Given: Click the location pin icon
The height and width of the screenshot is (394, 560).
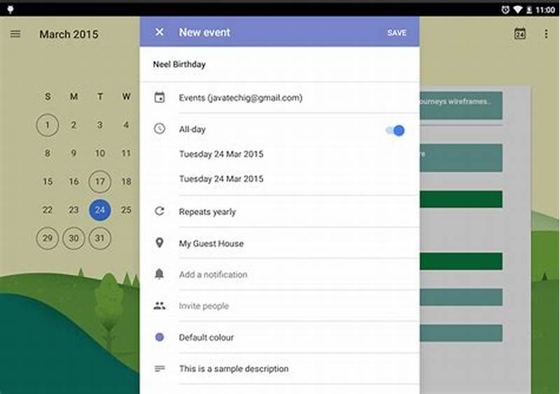Looking at the screenshot, I should (x=160, y=243).
